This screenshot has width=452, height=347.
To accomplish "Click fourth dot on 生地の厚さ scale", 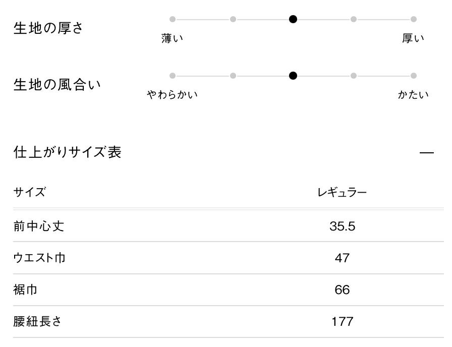I will (354, 19).
